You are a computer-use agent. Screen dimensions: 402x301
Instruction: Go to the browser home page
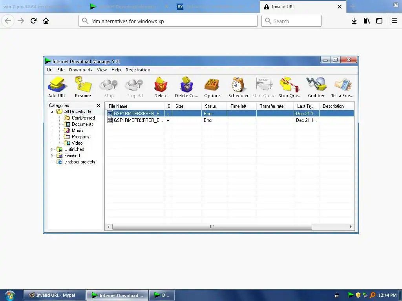(46, 21)
